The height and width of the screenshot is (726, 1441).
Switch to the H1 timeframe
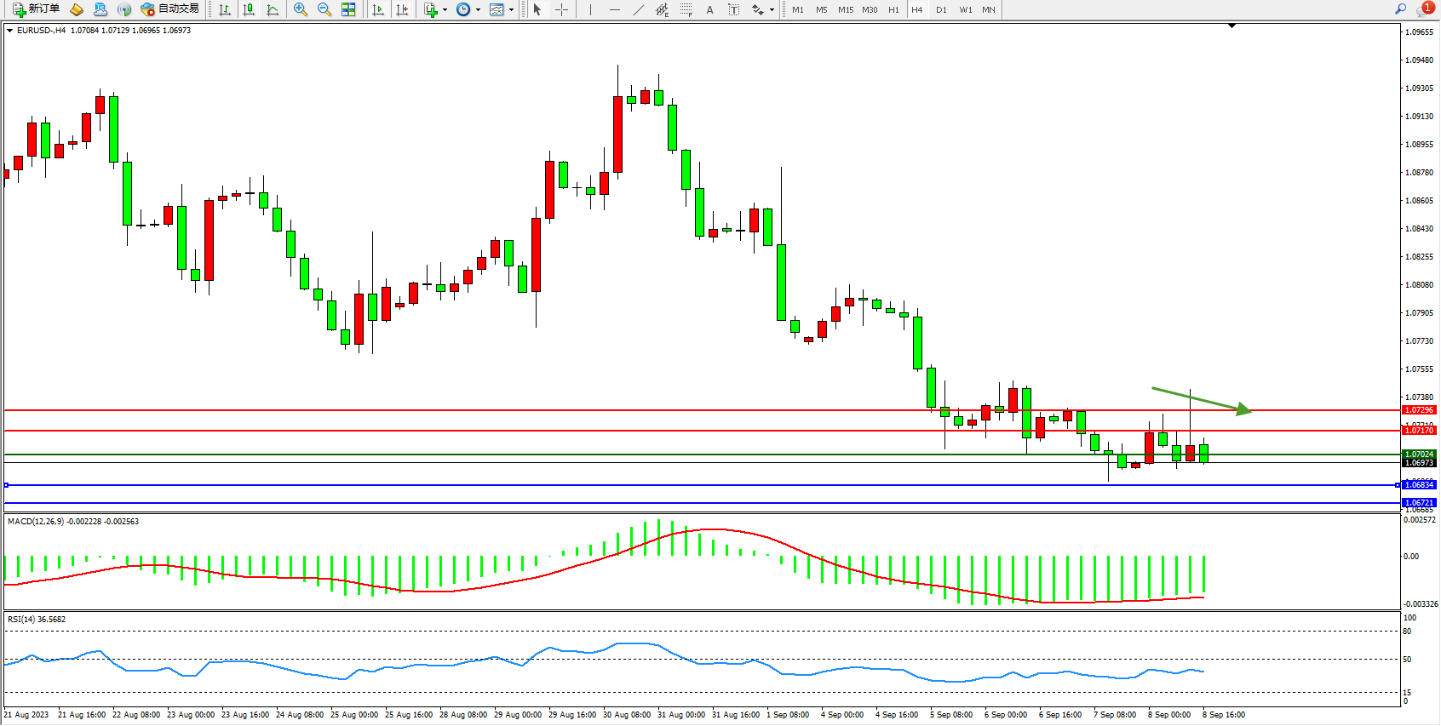tap(893, 10)
